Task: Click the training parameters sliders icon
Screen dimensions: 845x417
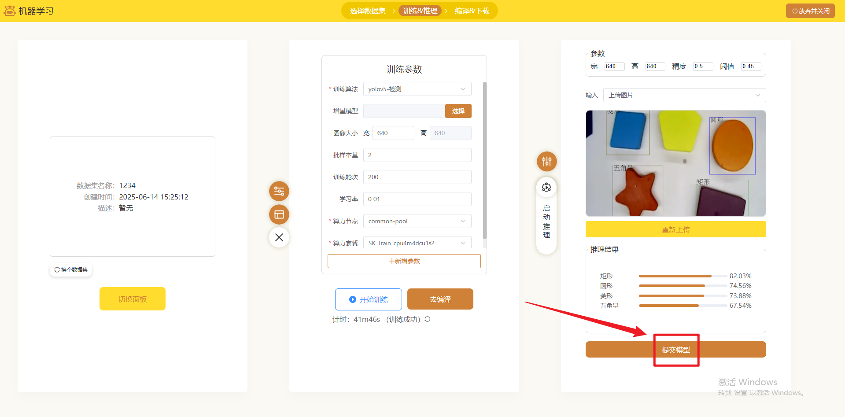Action: click(279, 191)
